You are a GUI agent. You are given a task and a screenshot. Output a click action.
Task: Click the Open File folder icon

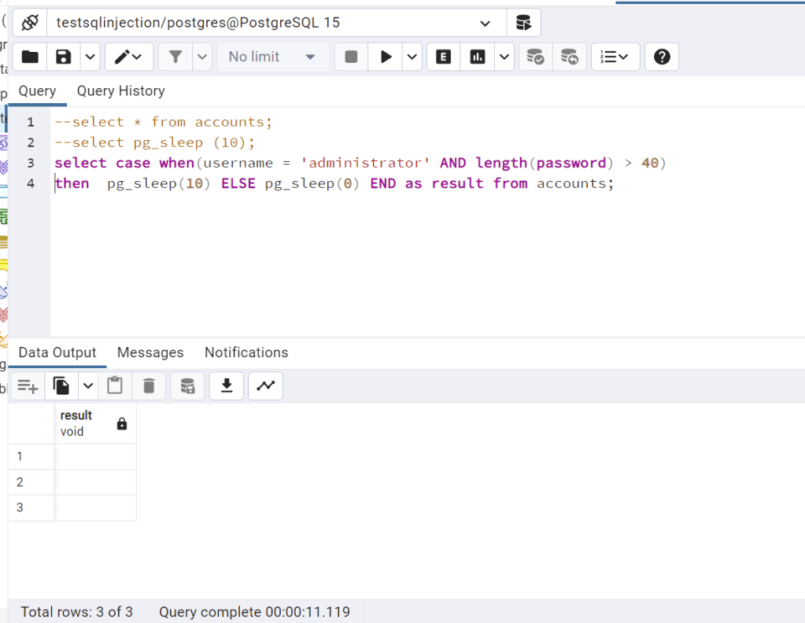tap(30, 57)
